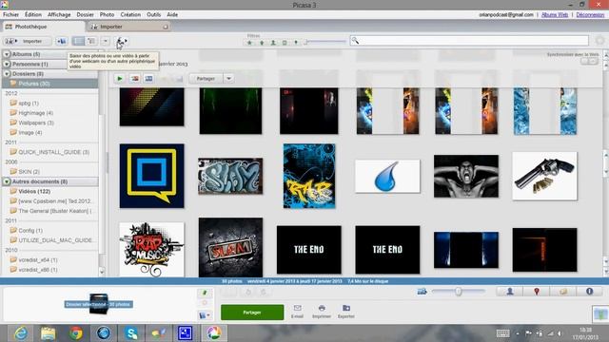Open File Explorer from taskbar
Screen dimensions: 609x342
point(49,333)
